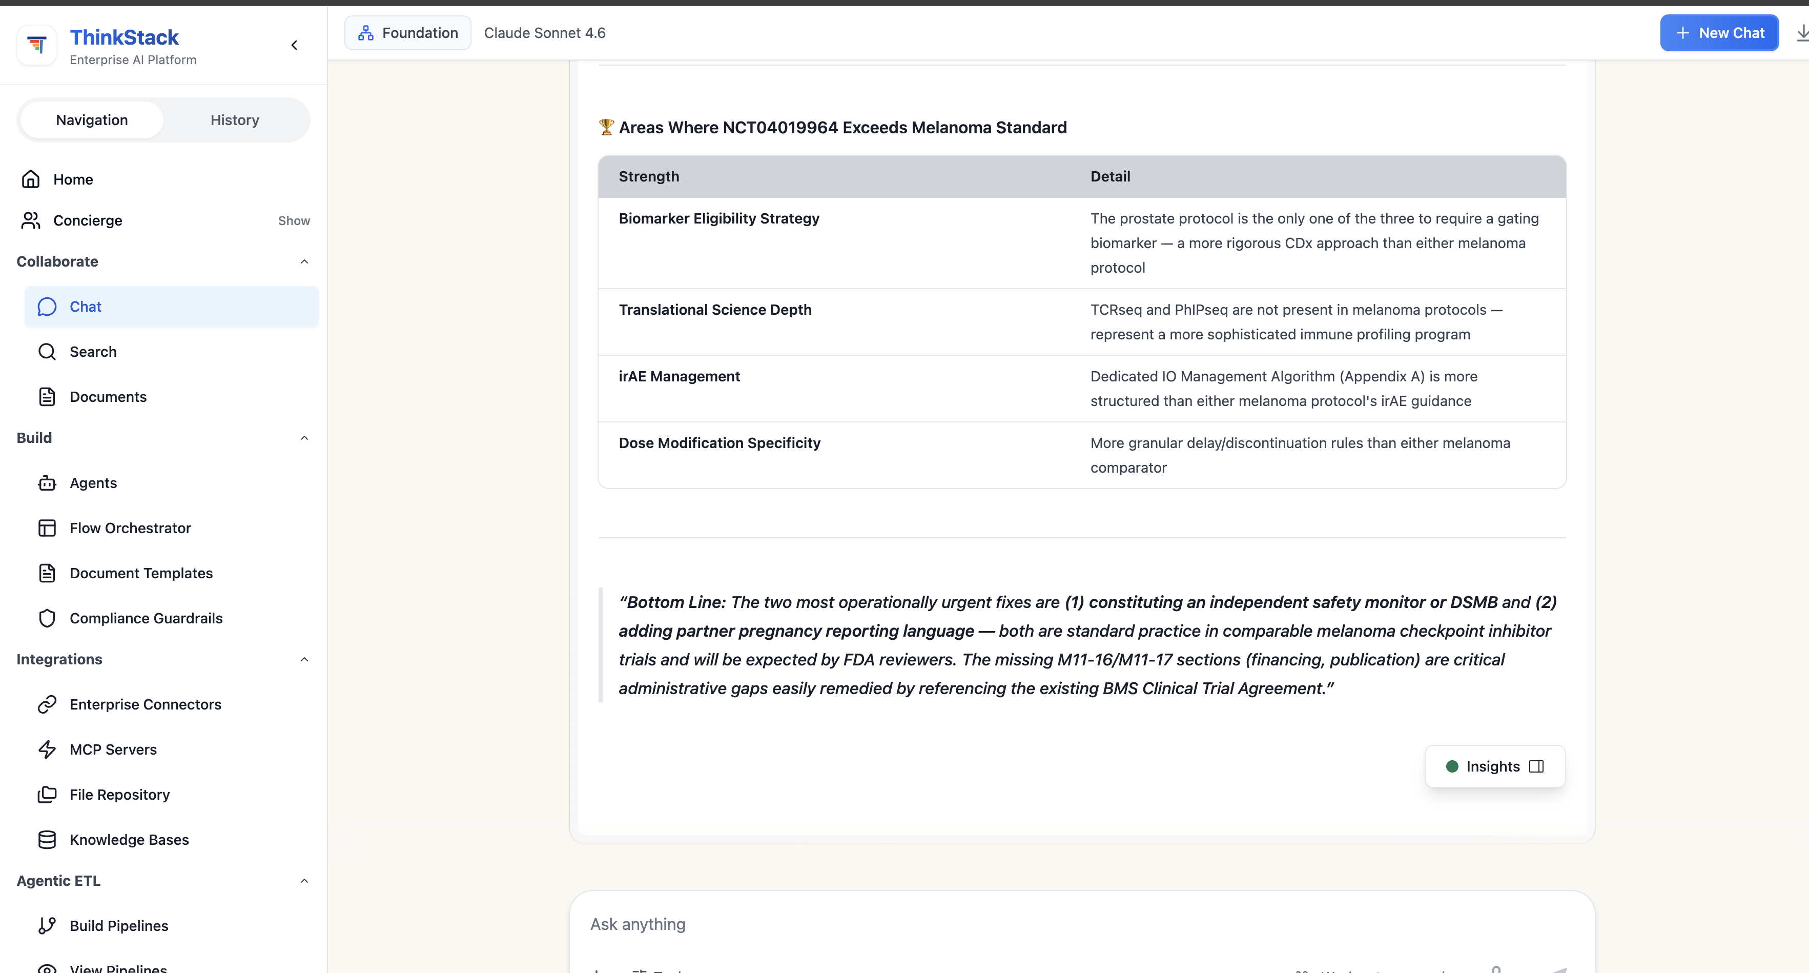
Task: Switch to the Navigation tab
Action: 92,120
